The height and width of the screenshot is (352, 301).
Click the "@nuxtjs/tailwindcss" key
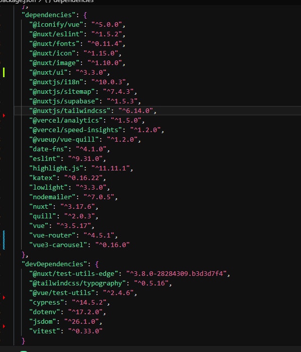(70, 111)
